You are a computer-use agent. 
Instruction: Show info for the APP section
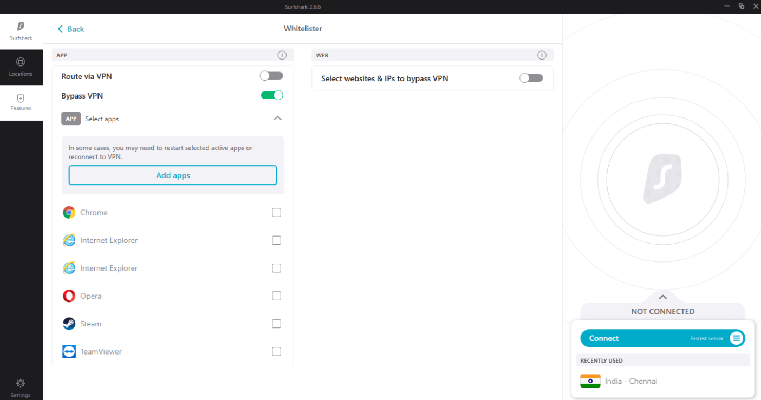[282, 55]
